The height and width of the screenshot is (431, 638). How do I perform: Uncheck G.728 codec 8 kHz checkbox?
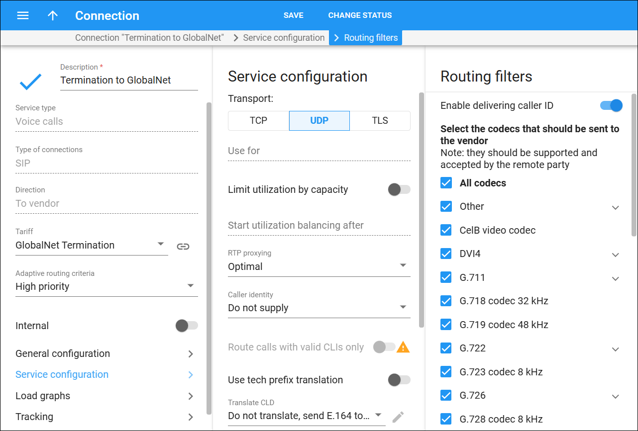(446, 419)
